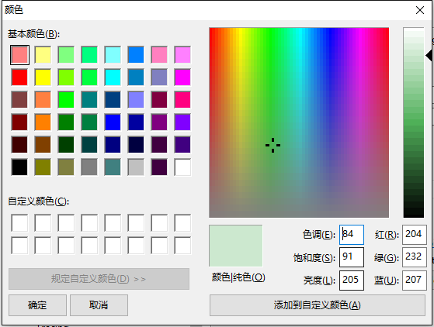Click the 色调(E) input field
434x327 pixels.
[352, 235]
